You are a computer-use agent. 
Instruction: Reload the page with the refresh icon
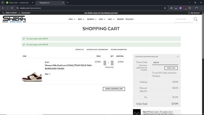12,8
